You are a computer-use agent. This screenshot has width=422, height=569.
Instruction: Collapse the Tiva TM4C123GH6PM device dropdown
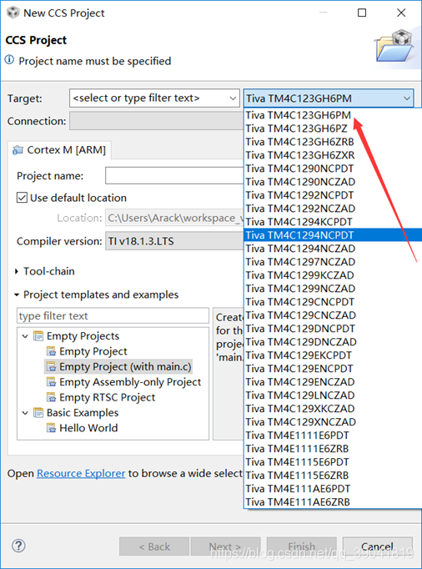(407, 98)
